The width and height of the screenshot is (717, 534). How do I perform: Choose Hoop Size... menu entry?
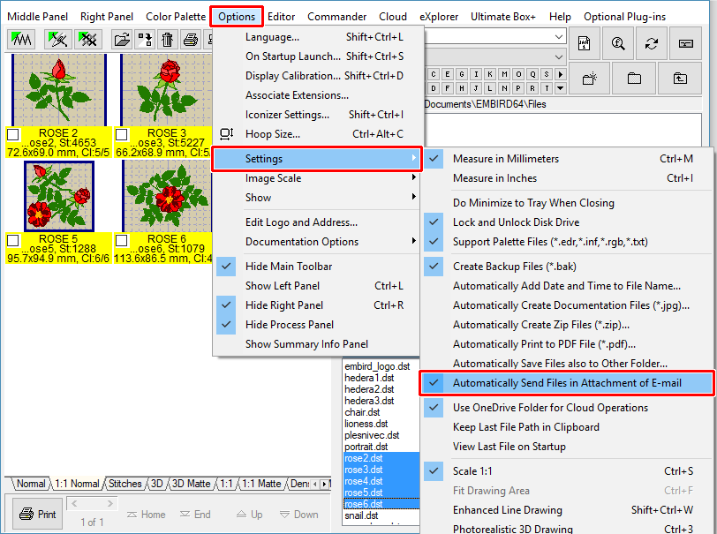[x=316, y=134]
